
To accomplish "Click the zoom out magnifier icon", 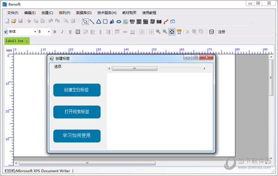I will pos(158,32).
